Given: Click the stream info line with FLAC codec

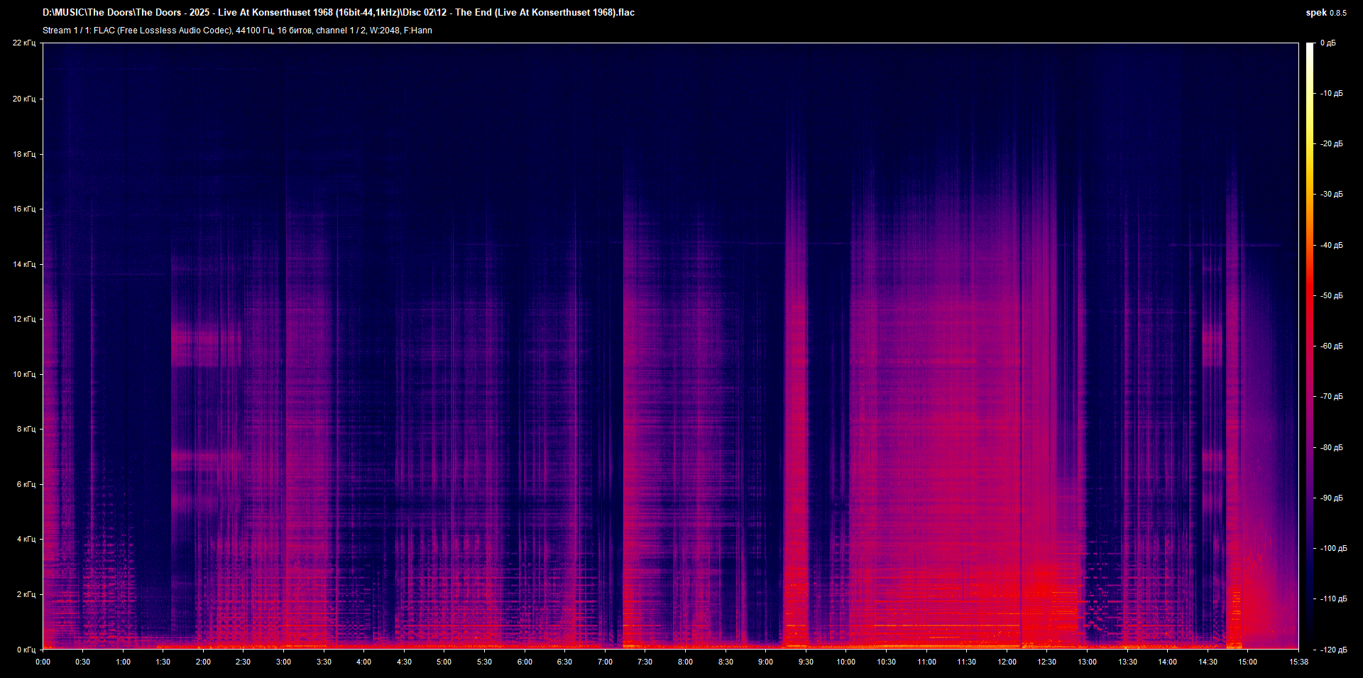Looking at the screenshot, I should 237,31.
